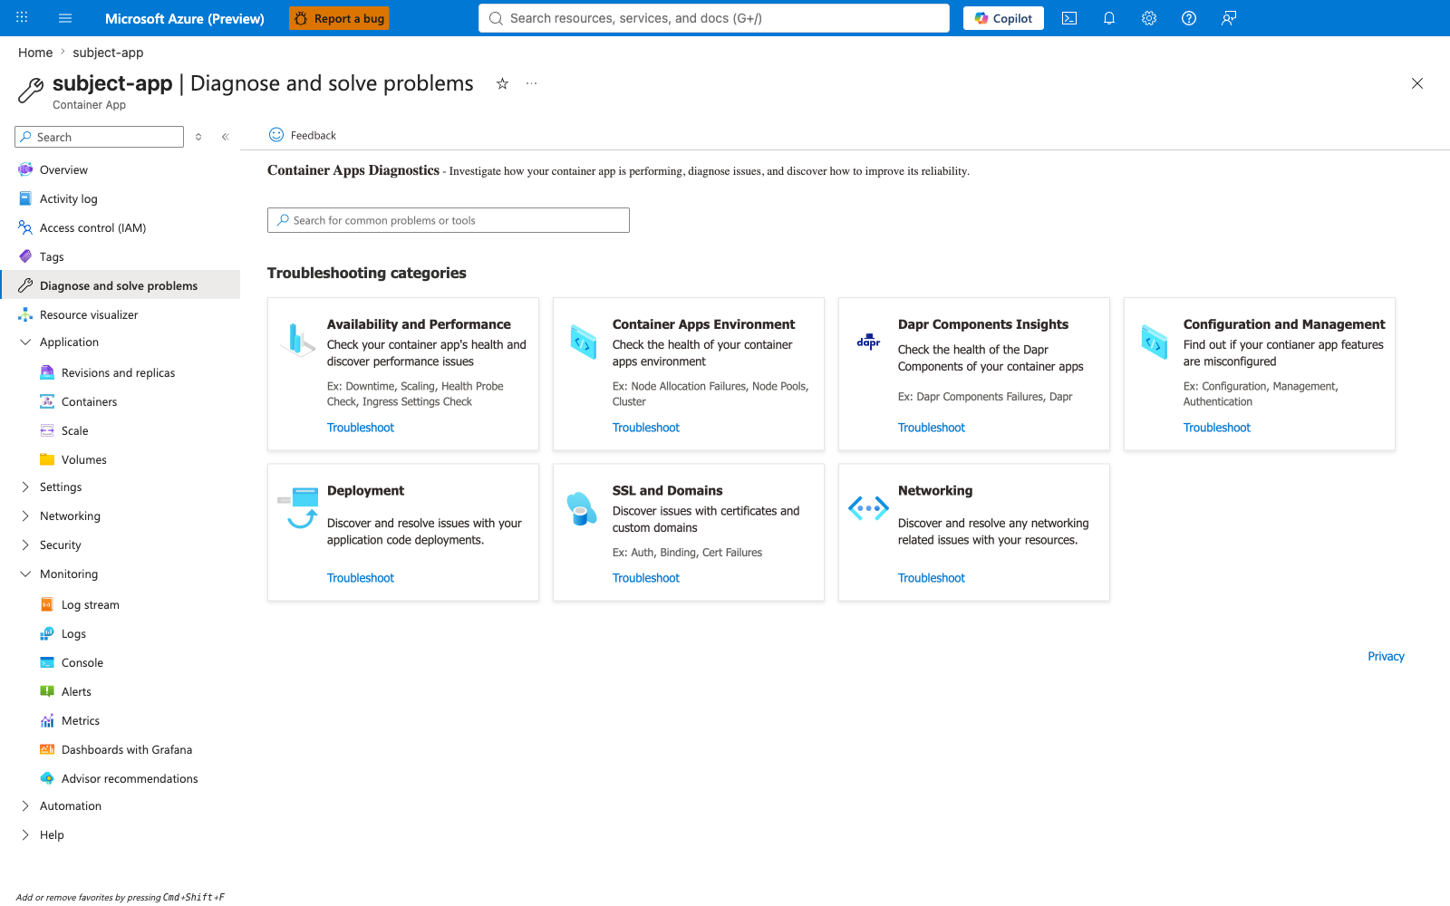The image size is (1450, 906).
Task: Open the app launcher grid icon
Action: pyautogui.click(x=22, y=18)
